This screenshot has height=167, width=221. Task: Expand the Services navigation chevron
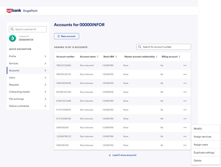point(45,63)
